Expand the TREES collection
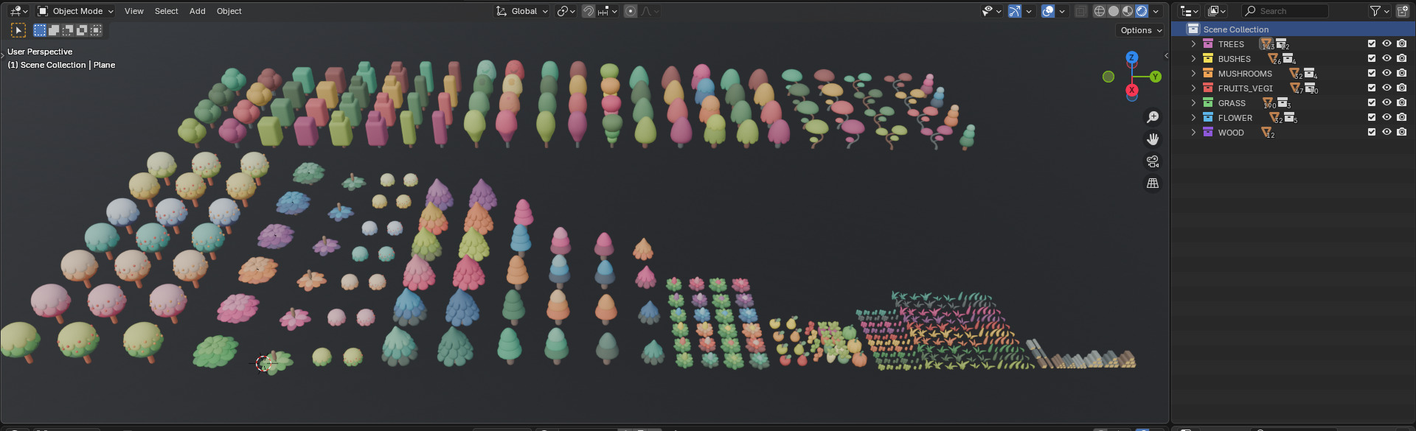Screen dimensions: 1416x431 1193,44
